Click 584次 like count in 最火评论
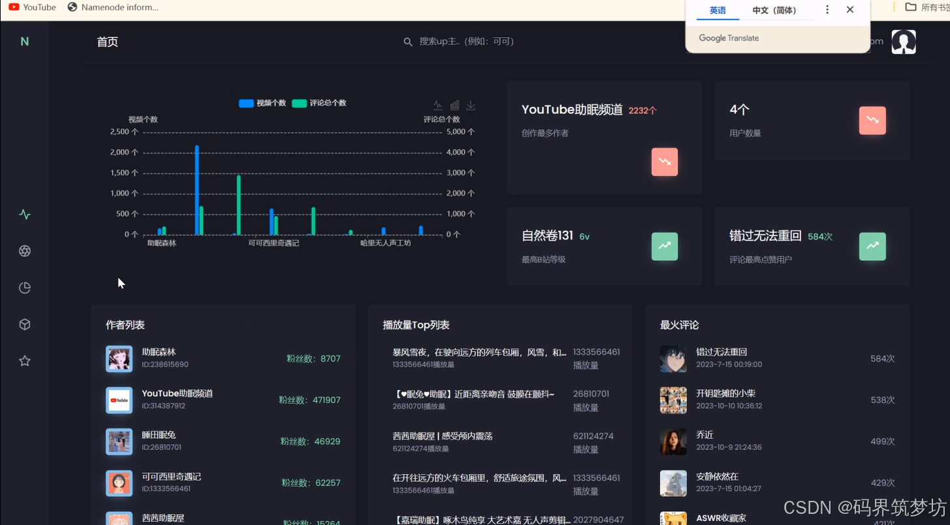This screenshot has height=525, width=950. pos(883,359)
